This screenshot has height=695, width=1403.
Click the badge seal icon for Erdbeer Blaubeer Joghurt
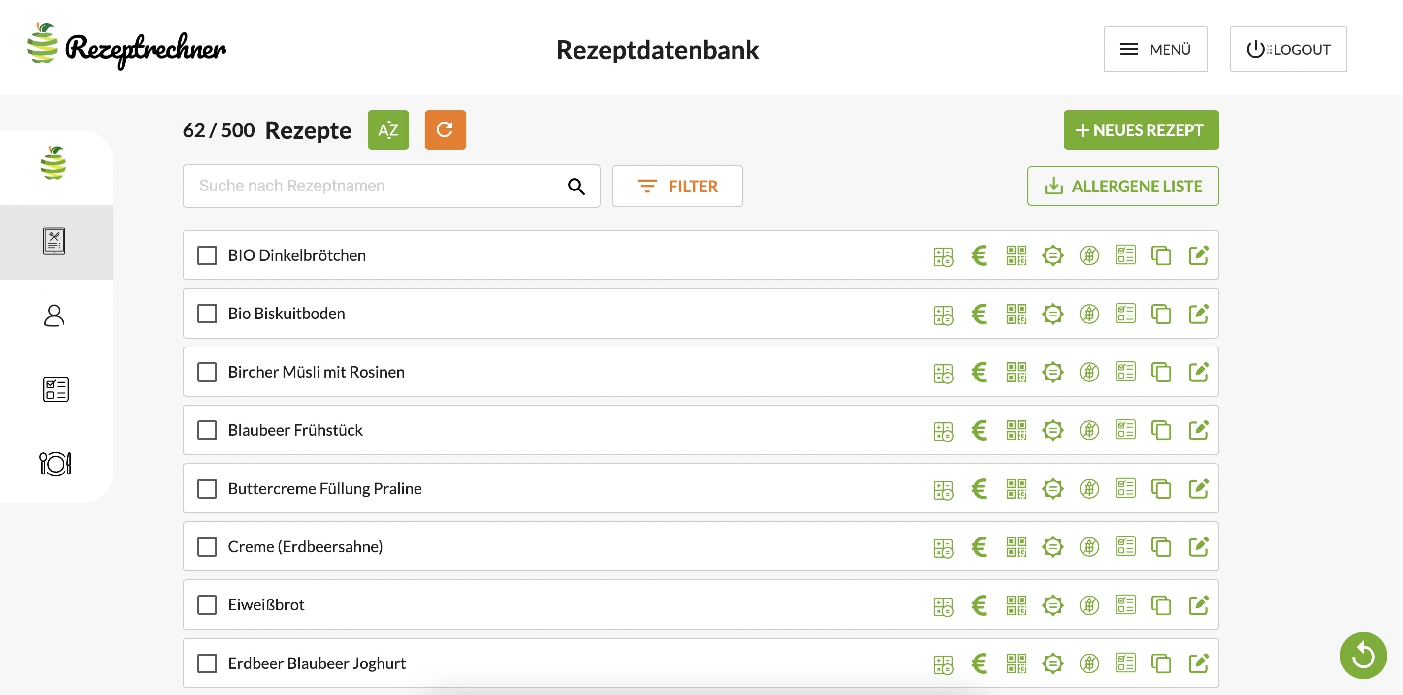1052,663
